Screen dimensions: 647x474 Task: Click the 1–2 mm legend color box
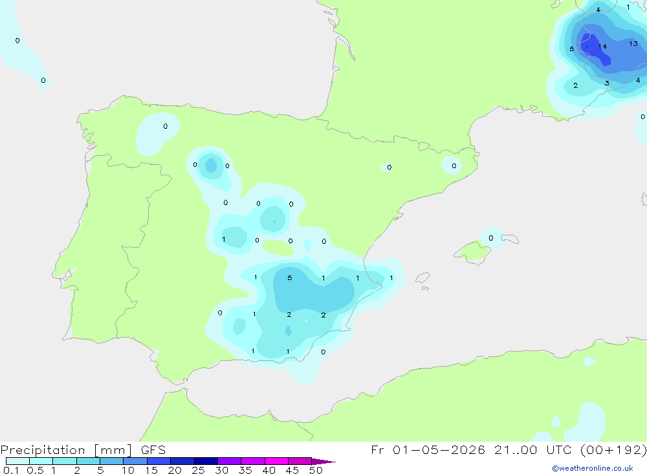pos(65,461)
